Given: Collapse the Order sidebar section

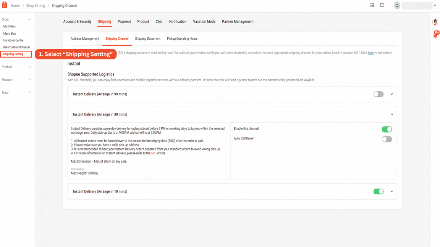Looking at the screenshot, I should 29,19.
